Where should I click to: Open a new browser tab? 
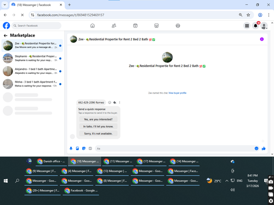(70, 5)
